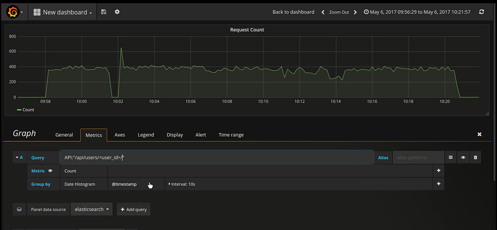The height and width of the screenshot is (230, 497).
Task: Open the time range picker
Action: pyautogui.click(x=417, y=12)
